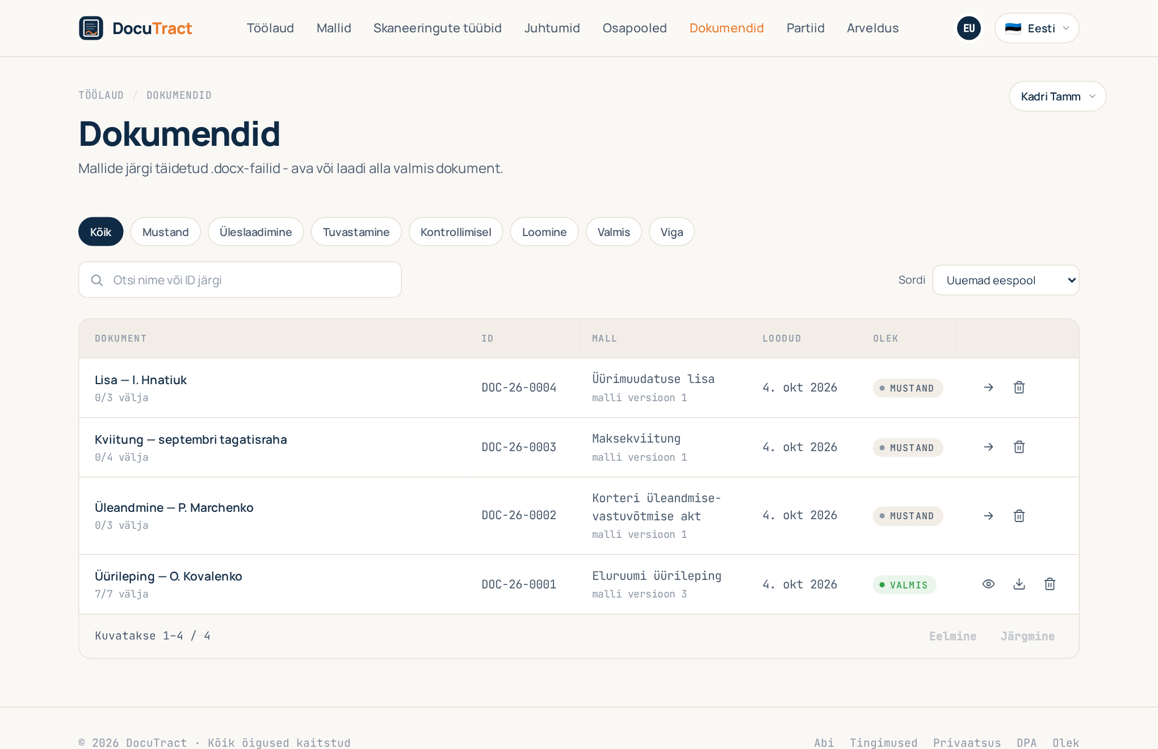Click the Töölaud breadcrumb link
Viewport: 1158px width, 749px height.
click(x=101, y=95)
